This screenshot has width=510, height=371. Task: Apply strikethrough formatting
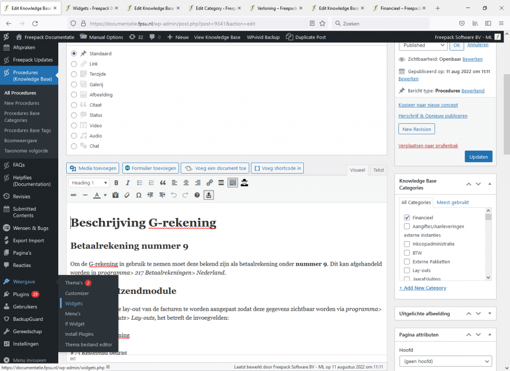(74, 195)
